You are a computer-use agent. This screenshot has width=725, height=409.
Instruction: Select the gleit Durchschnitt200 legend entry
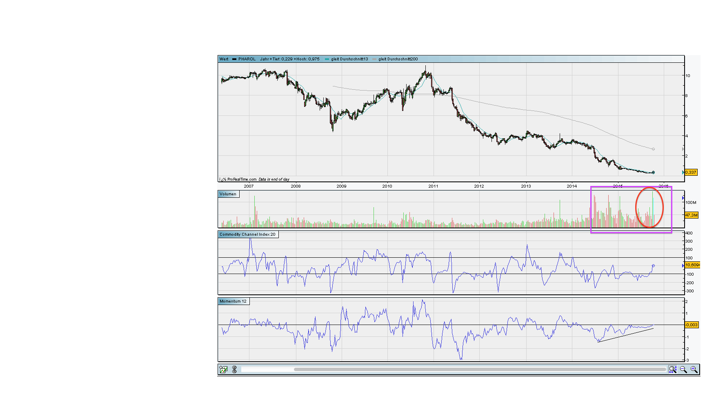pyautogui.click(x=398, y=59)
